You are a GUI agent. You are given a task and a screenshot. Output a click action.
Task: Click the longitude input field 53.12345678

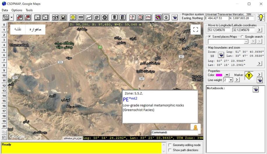tap(219, 30)
